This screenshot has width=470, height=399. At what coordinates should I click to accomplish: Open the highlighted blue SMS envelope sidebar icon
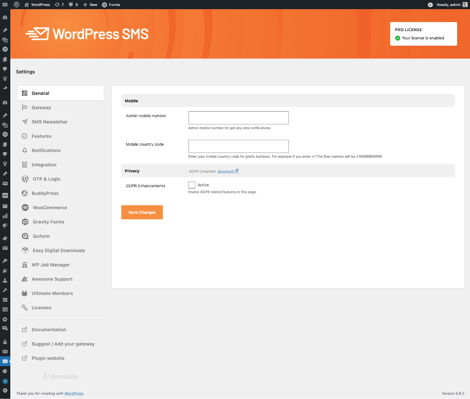[x=5, y=361]
